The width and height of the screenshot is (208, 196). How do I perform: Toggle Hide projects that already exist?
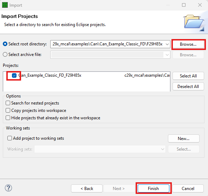8,118
